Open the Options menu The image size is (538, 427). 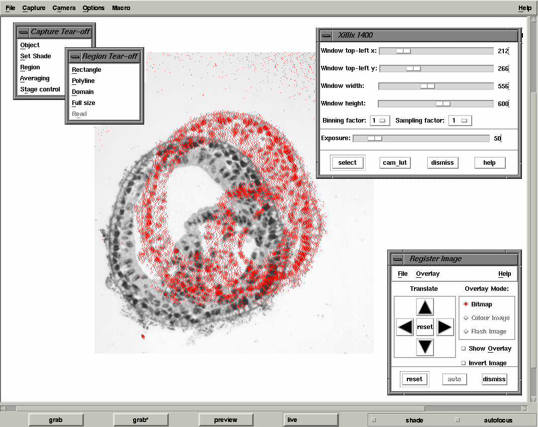pyautogui.click(x=93, y=8)
